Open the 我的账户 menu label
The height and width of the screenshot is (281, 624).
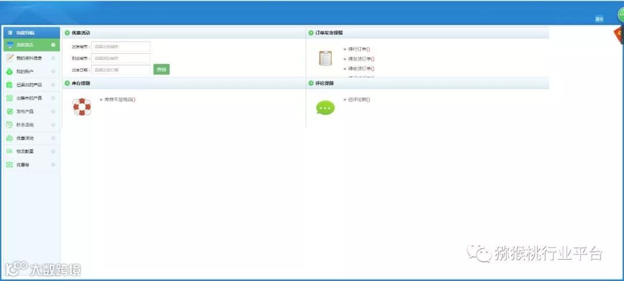(x=25, y=72)
